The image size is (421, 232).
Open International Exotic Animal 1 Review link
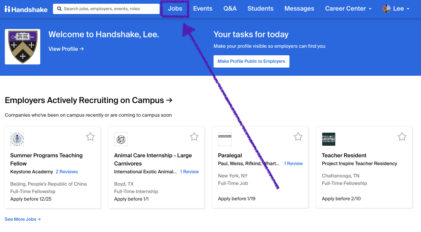[x=189, y=172]
